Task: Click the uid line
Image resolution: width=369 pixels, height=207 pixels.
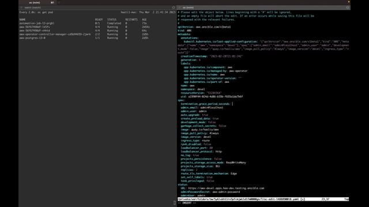Action: (x=212, y=97)
